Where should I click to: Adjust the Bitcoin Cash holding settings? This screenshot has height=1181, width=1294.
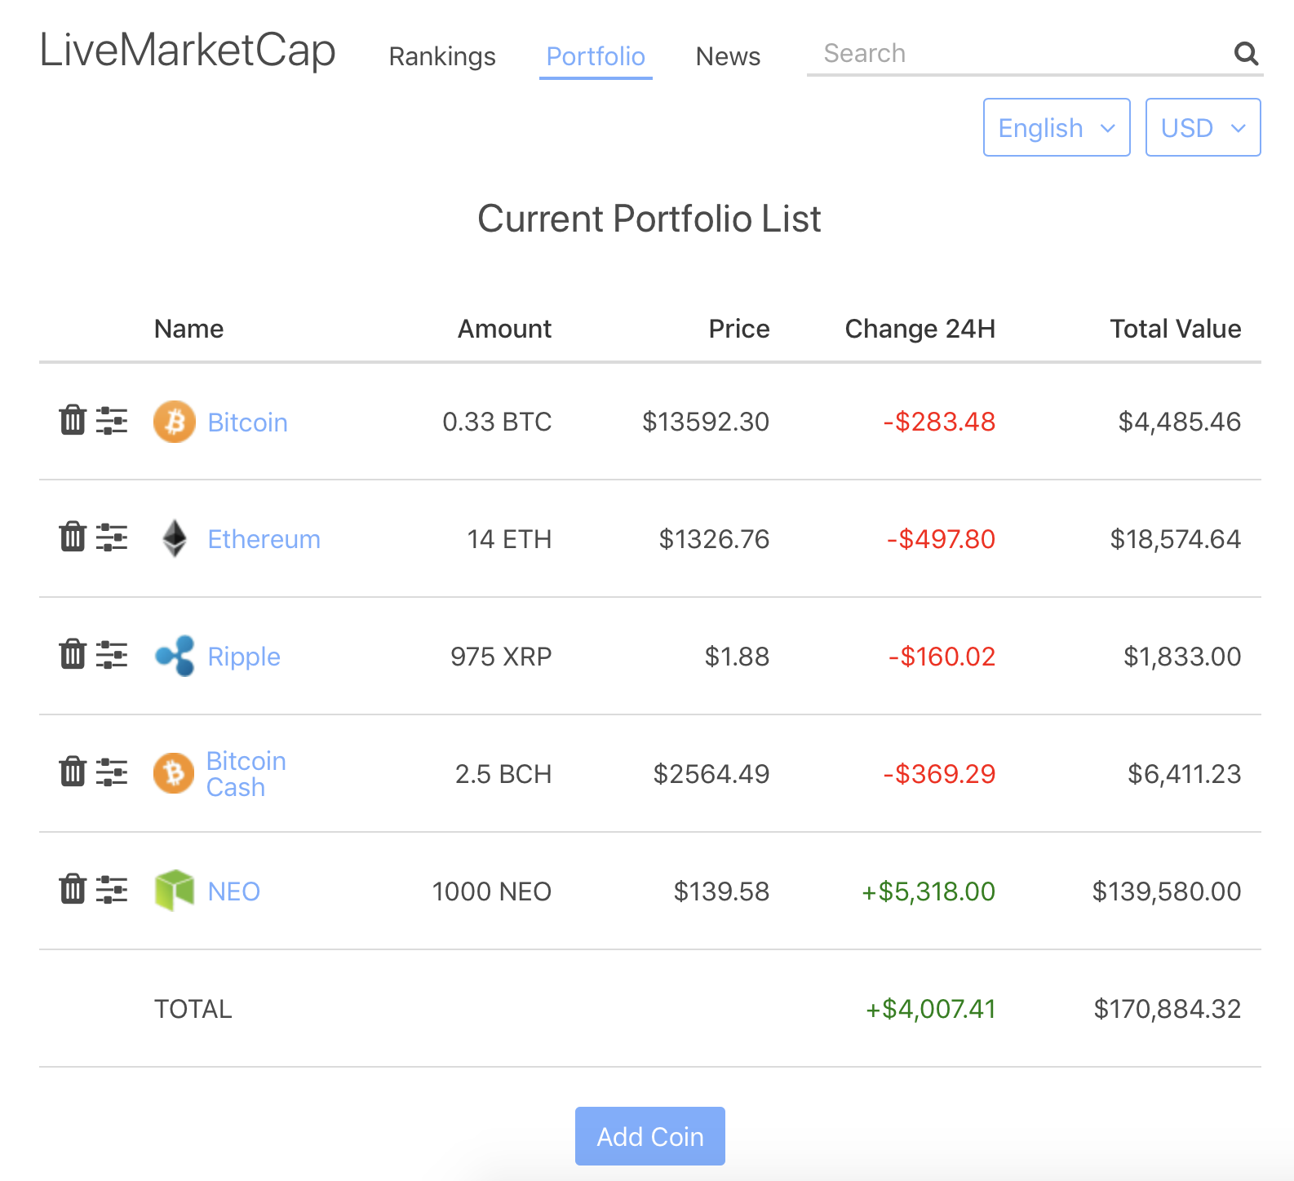pyautogui.click(x=112, y=772)
